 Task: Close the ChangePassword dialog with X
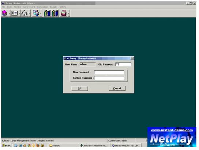(132, 58)
